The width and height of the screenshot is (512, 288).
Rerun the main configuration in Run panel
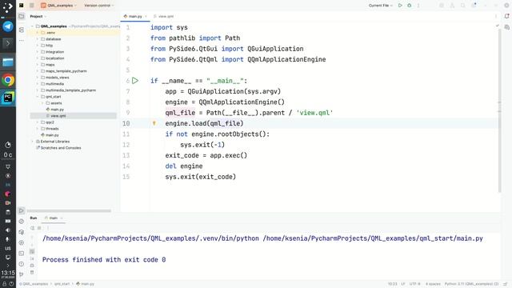[x=32, y=228]
